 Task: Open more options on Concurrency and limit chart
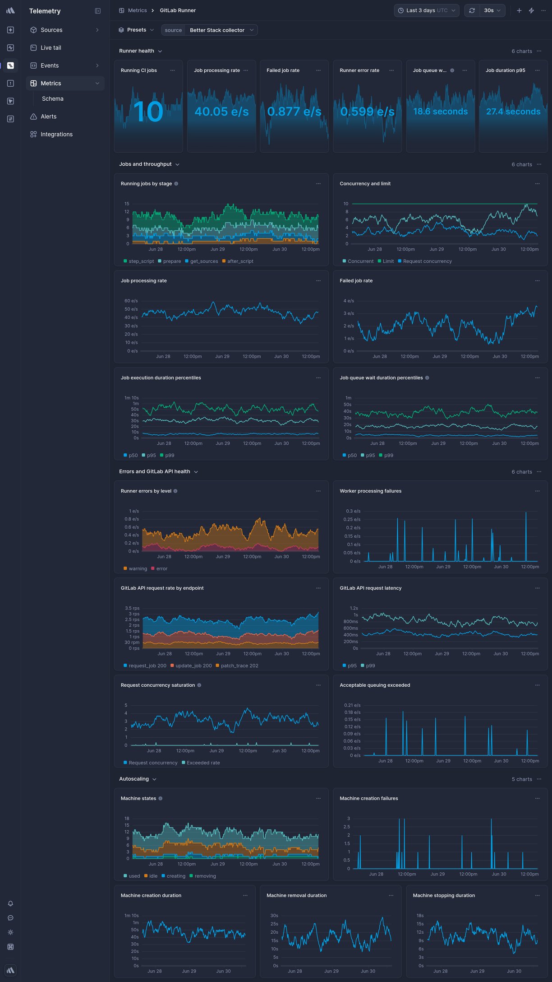point(538,184)
